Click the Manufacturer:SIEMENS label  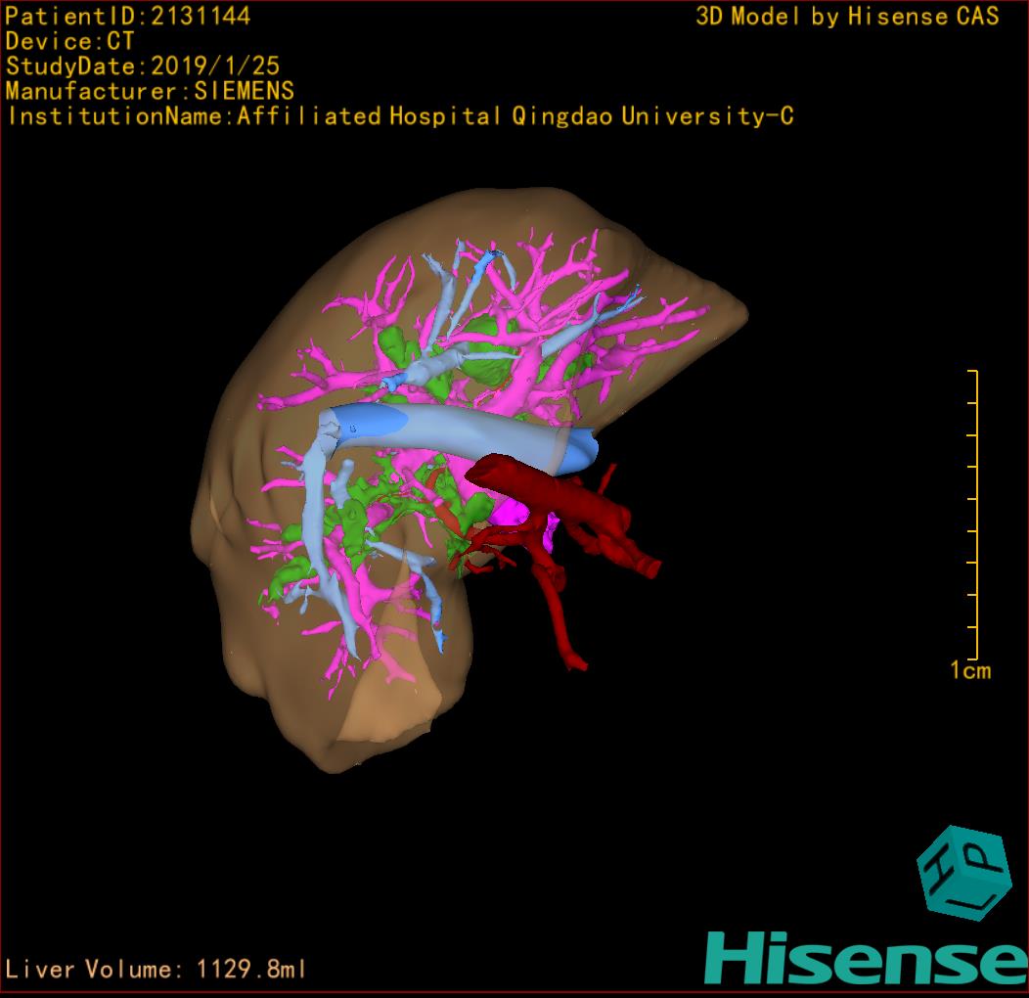point(150,92)
